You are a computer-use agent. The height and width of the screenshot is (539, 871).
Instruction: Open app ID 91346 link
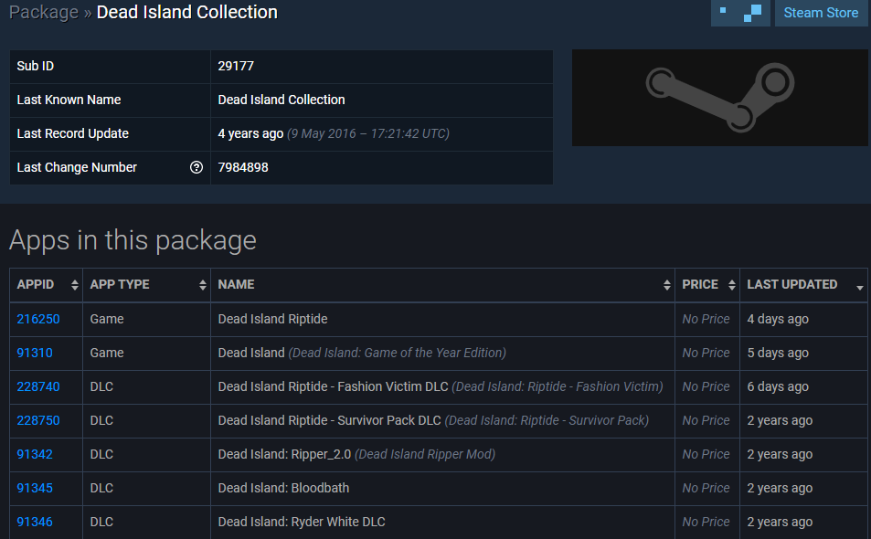[x=35, y=522]
